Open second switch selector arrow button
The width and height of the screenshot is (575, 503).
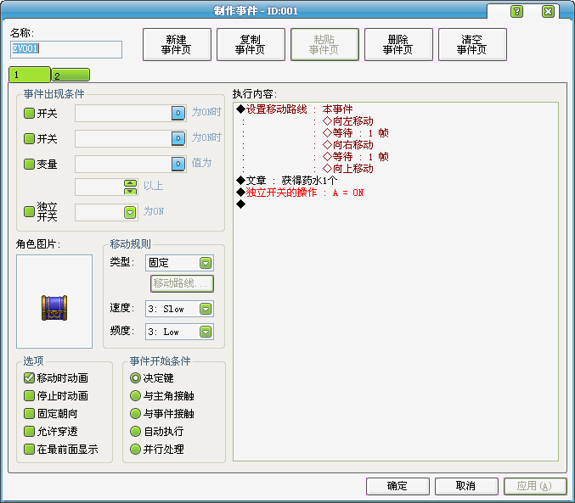pos(178,138)
